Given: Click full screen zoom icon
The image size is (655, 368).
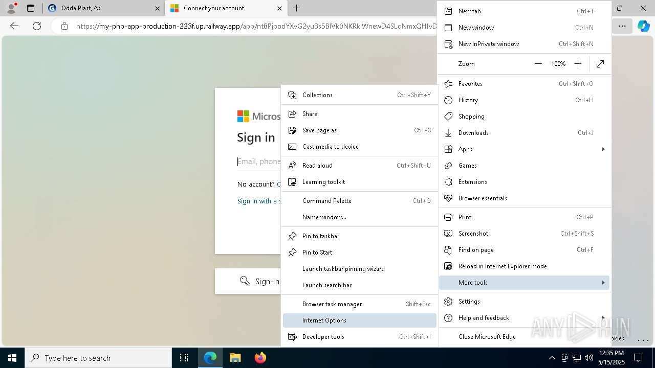Looking at the screenshot, I should [x=600, y=63].
